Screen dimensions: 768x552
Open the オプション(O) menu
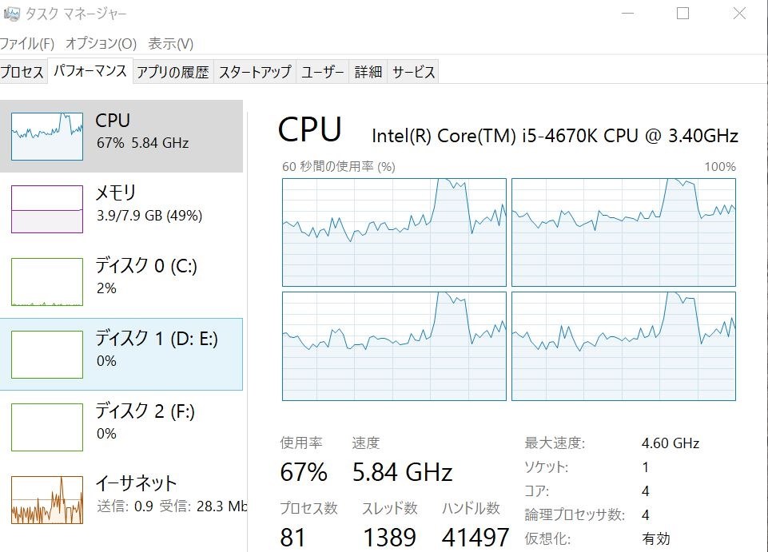(101, 44)
